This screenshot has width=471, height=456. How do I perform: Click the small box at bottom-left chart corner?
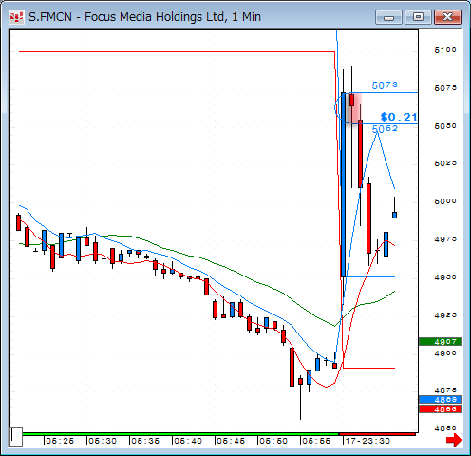[x=16, y=436]
